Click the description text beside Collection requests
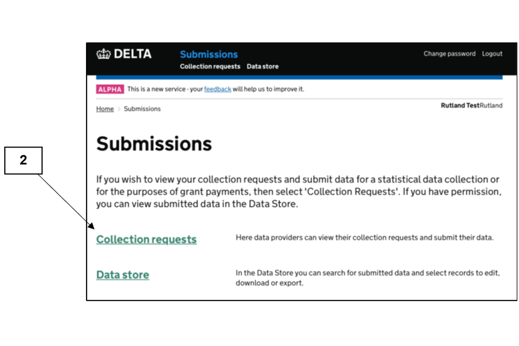This screenshot has height=346, width=519. click(x=364, y=237)
